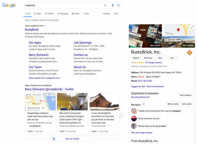Viewport: 198px width, 144px height.
Task: Close the Square pins are ads tooltip X
Action: 43,108
